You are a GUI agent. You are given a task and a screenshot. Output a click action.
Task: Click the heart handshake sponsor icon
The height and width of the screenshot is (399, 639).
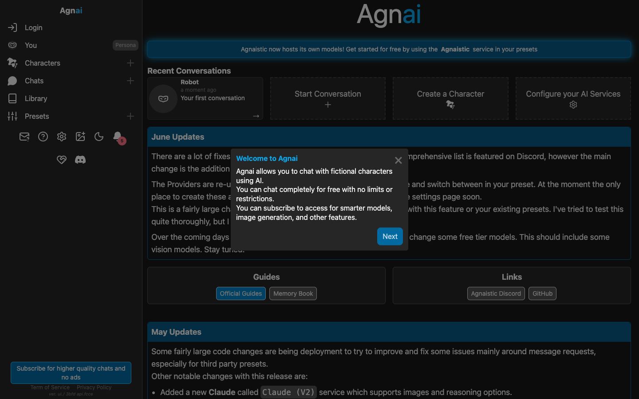click(x=62, y=160)
